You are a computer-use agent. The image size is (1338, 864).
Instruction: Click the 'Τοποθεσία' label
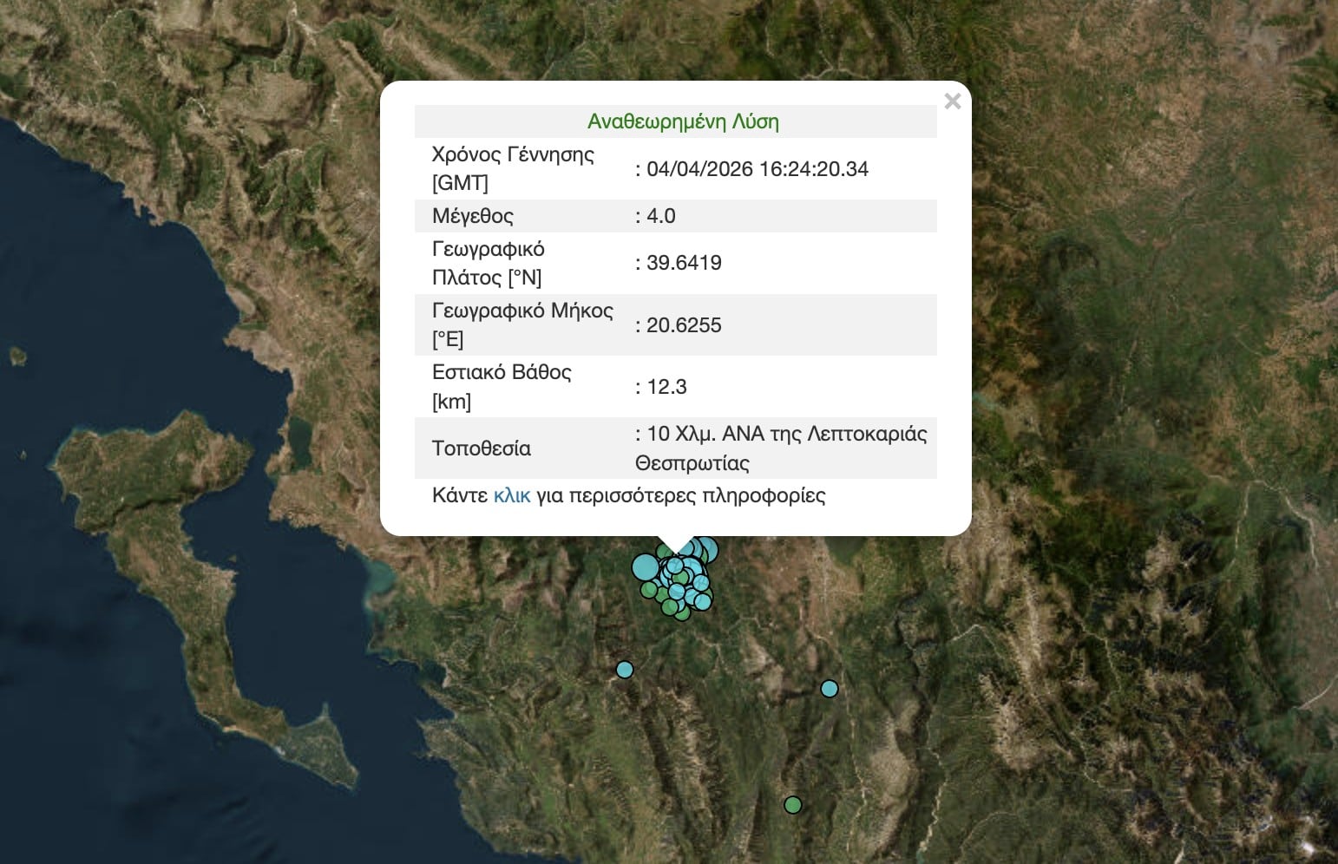(482, 448)
